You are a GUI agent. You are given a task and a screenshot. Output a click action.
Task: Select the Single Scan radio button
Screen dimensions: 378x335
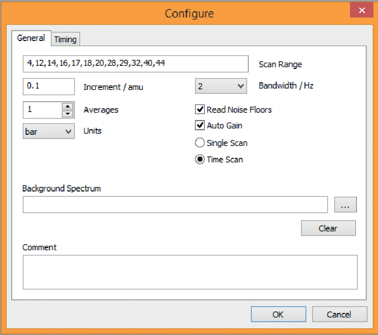(200, 143)
